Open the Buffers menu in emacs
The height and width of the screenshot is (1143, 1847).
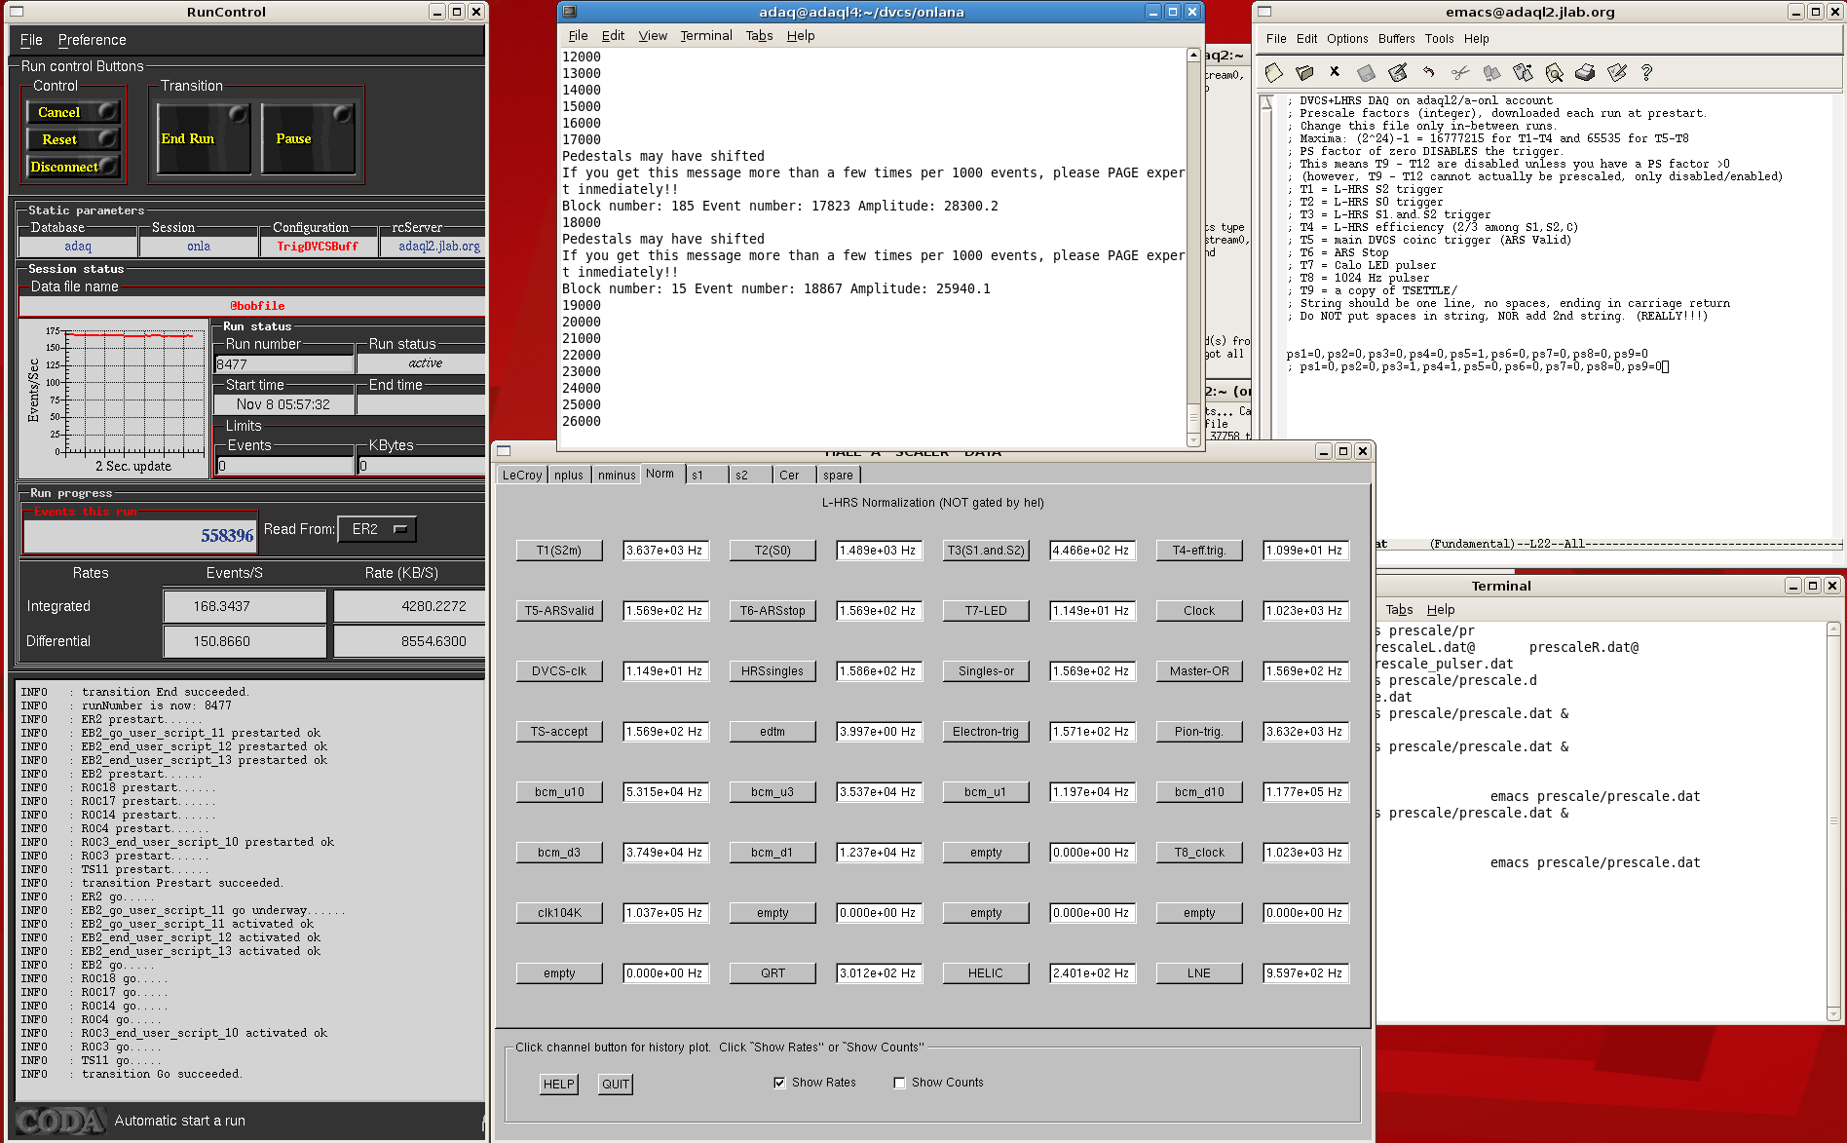tap(1396, 39)
